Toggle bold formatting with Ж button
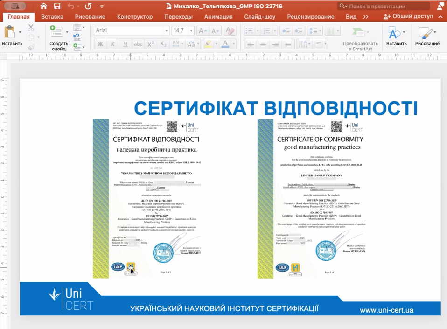The image size is (447, 329). point(100,44)
